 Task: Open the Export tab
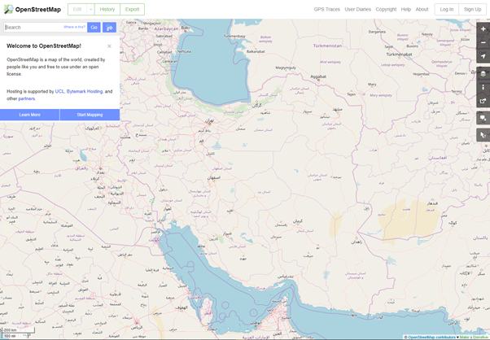coord(132,10)
